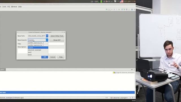Click the hide tool window icon

pos(134,70)
